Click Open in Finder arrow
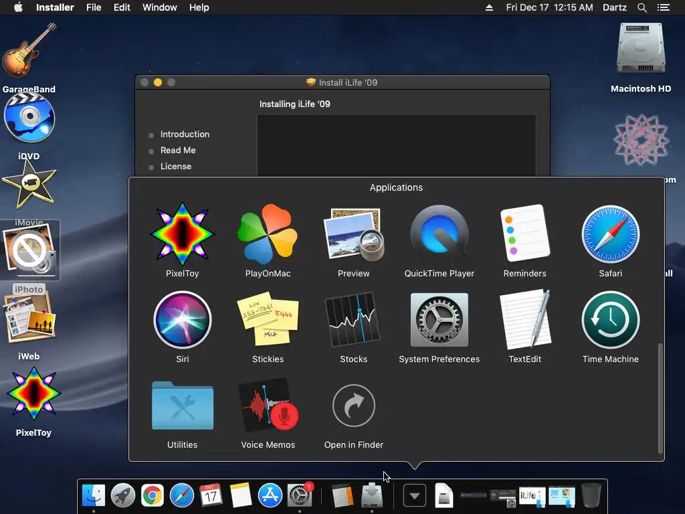The height and width of the screenshot is (514, 685). click(353, 406)
